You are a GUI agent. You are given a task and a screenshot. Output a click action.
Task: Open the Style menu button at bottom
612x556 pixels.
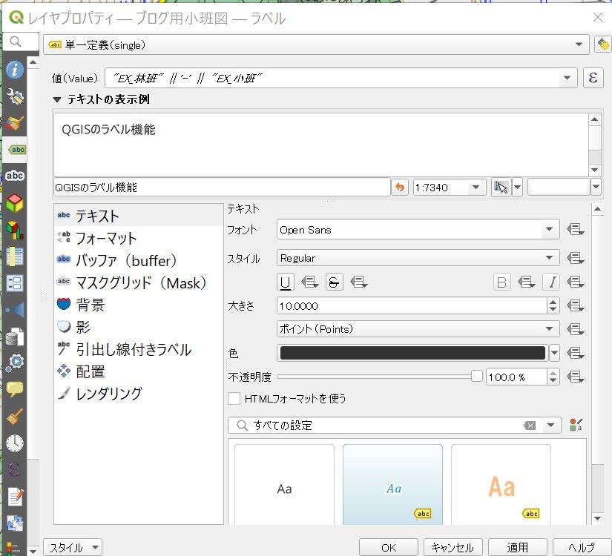[73, 547]
